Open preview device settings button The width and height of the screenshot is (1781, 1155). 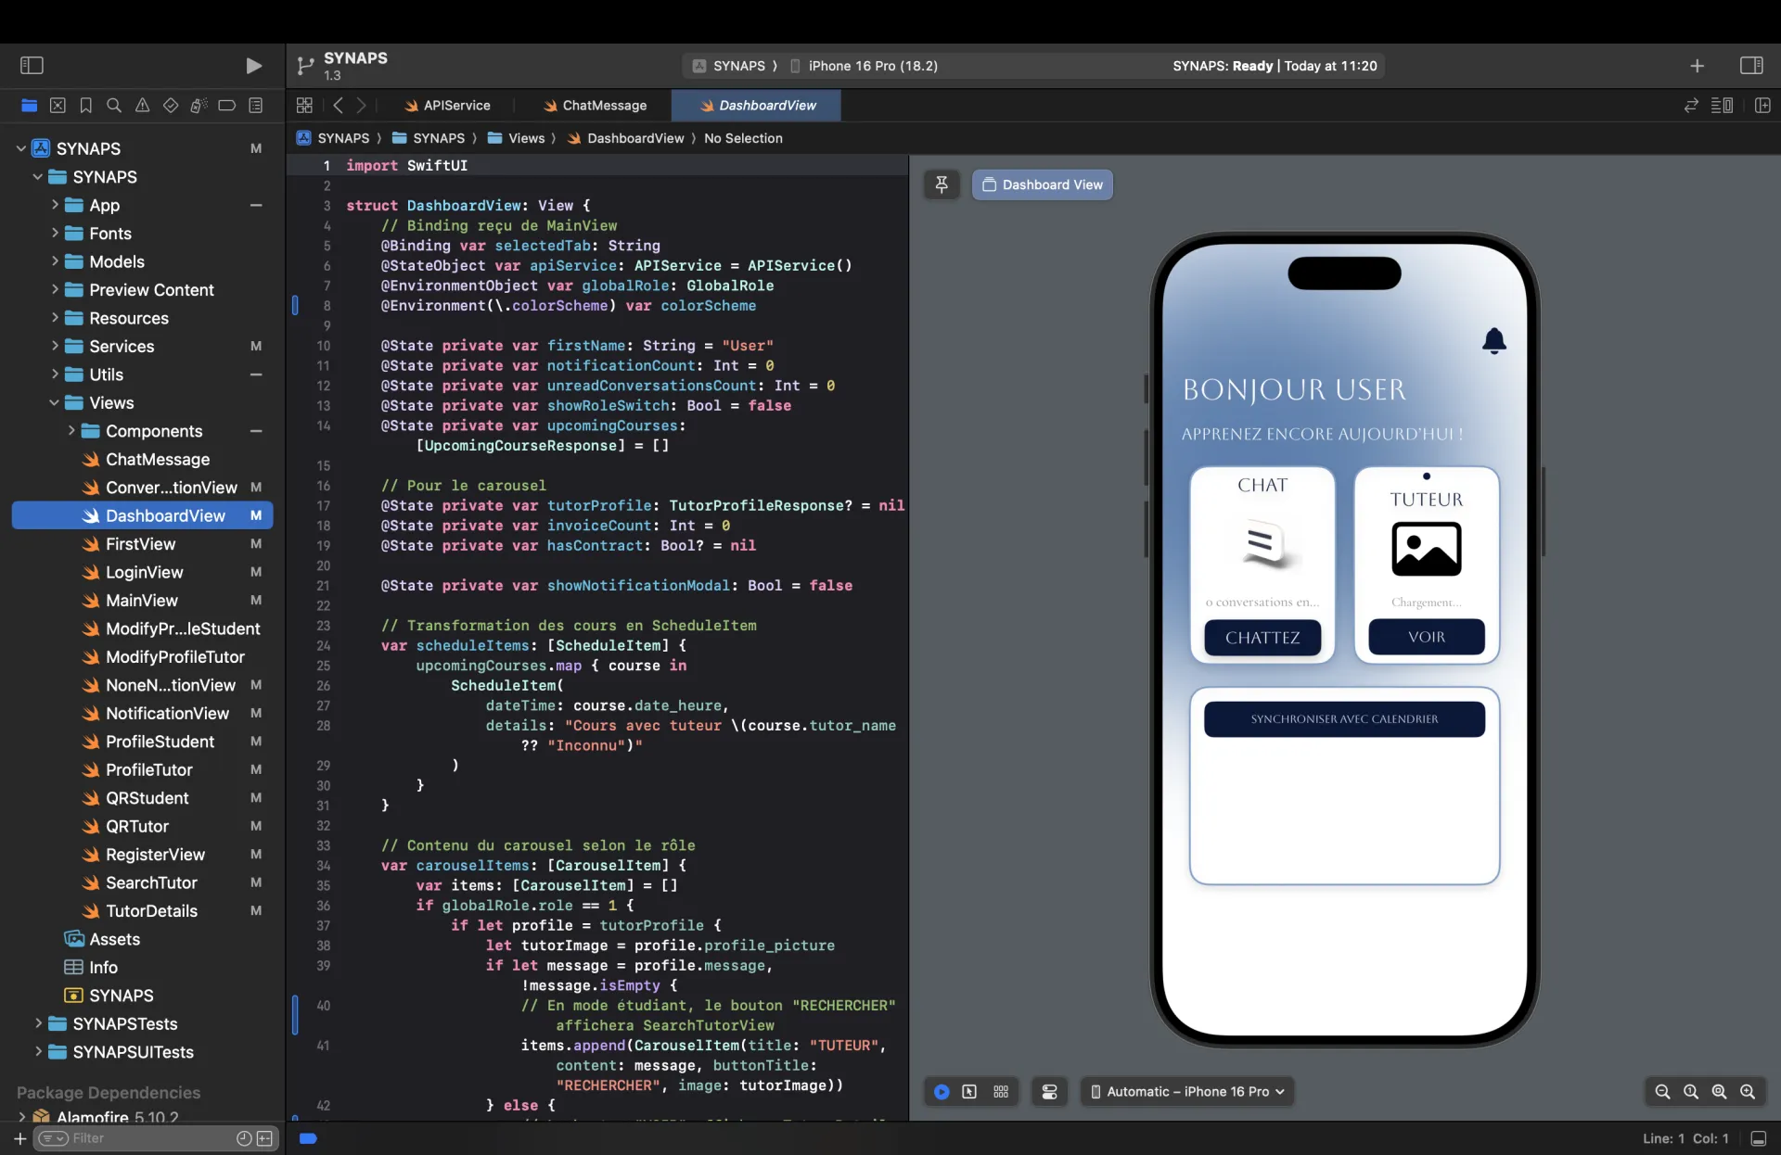click(1050, 1092)
